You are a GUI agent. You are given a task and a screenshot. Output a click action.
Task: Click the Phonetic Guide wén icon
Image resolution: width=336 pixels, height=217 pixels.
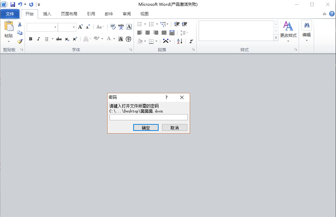pos(121,27)
